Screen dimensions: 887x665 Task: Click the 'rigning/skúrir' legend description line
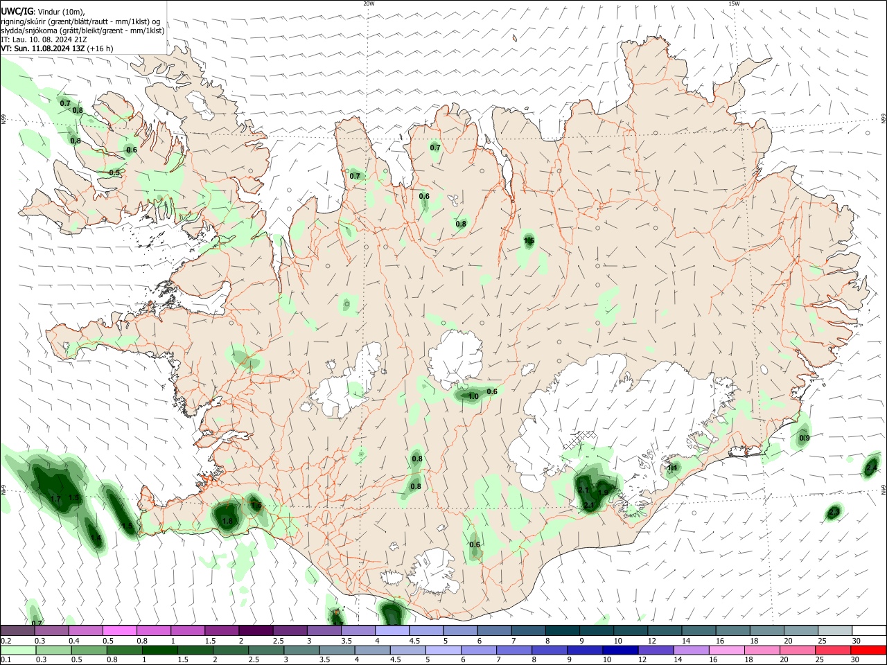[x=80, y=21]
